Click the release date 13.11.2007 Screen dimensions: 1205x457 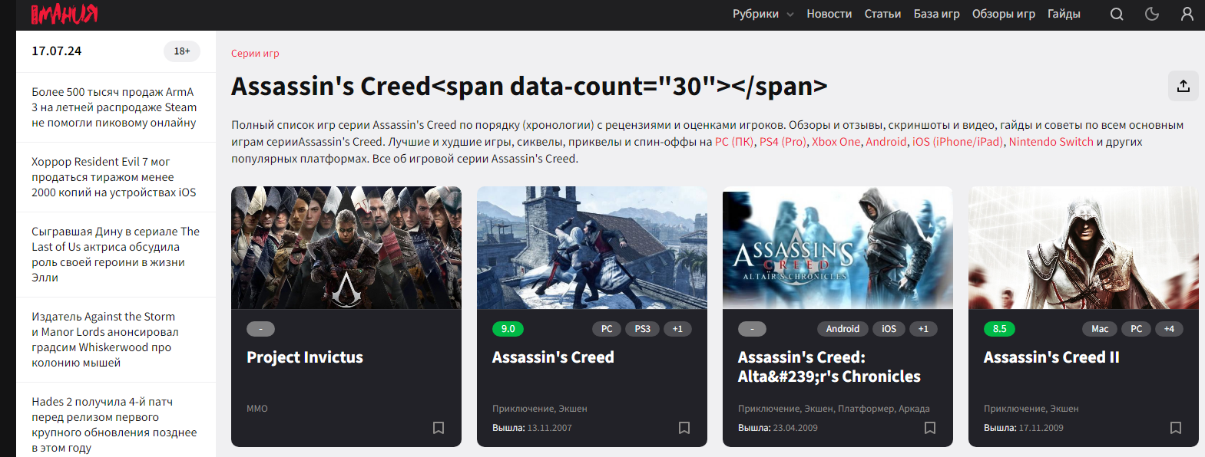(550, 428)
